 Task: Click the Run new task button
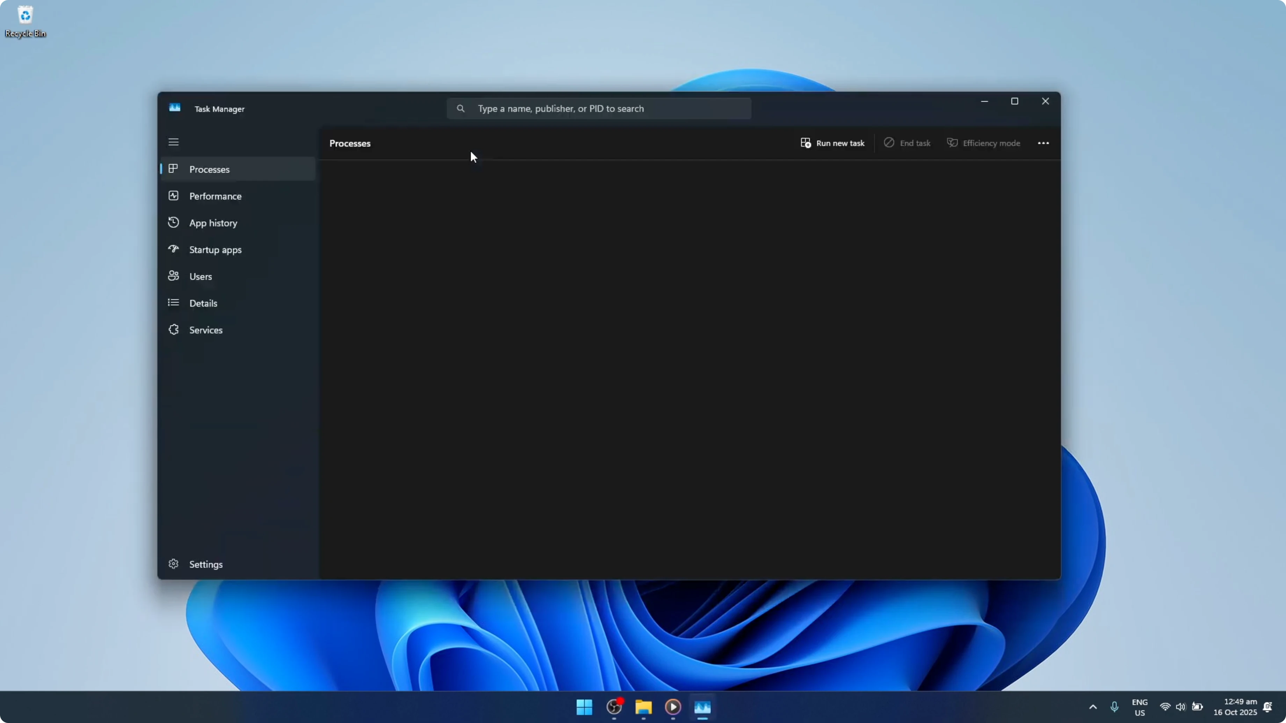pos(832,143)
